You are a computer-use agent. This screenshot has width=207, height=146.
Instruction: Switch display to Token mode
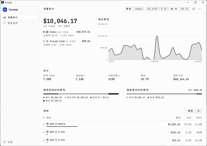[x=139, y=9]
